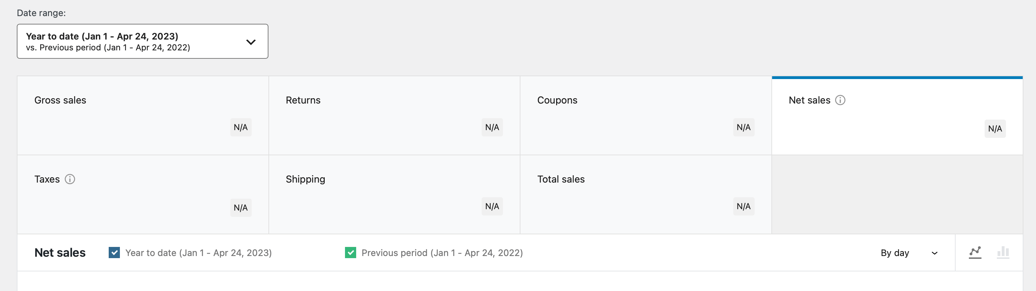Switch to bar chart view
This screenshot has height=291, width=1036.
(1003, 253)
